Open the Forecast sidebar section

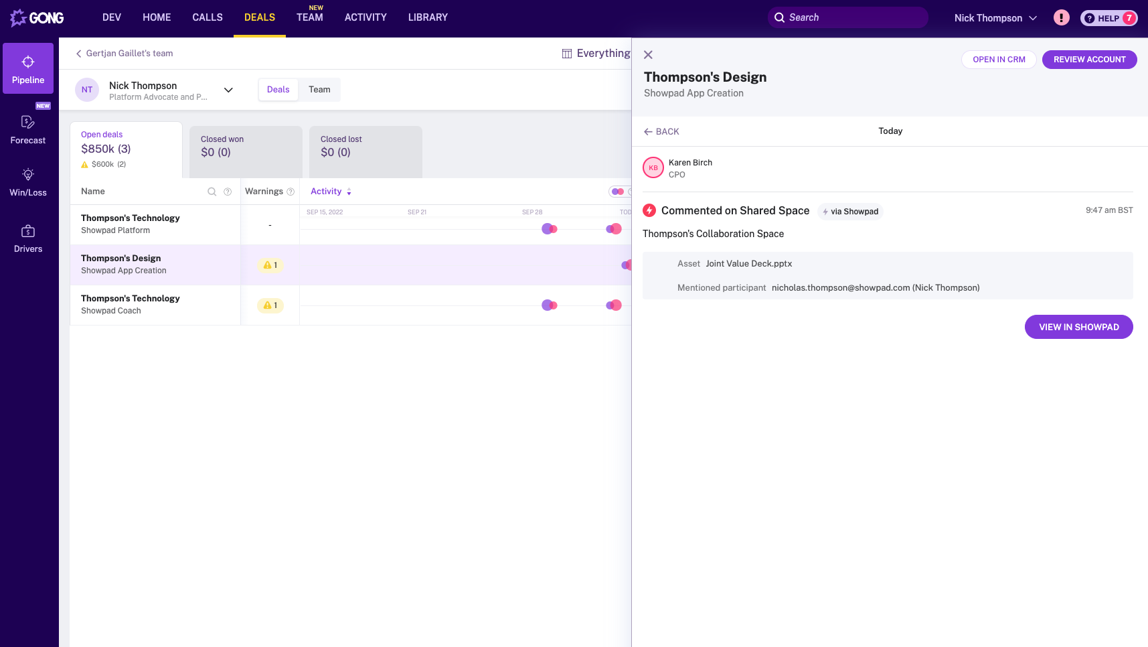coord(28,129)
